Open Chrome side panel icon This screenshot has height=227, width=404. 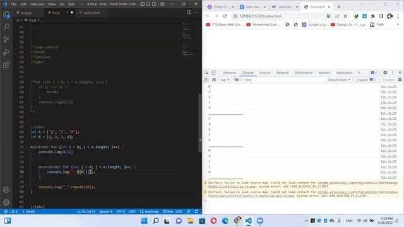coord(381,16)
